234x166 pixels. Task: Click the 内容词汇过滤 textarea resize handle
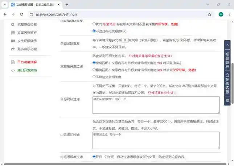pyautogui.click(x=218, y=148)
